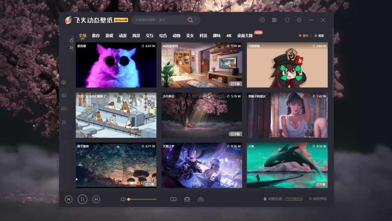The height and width of the screenshot is (221, 392).
Task: Select the 全部 category tab
Action: point(82,36)
